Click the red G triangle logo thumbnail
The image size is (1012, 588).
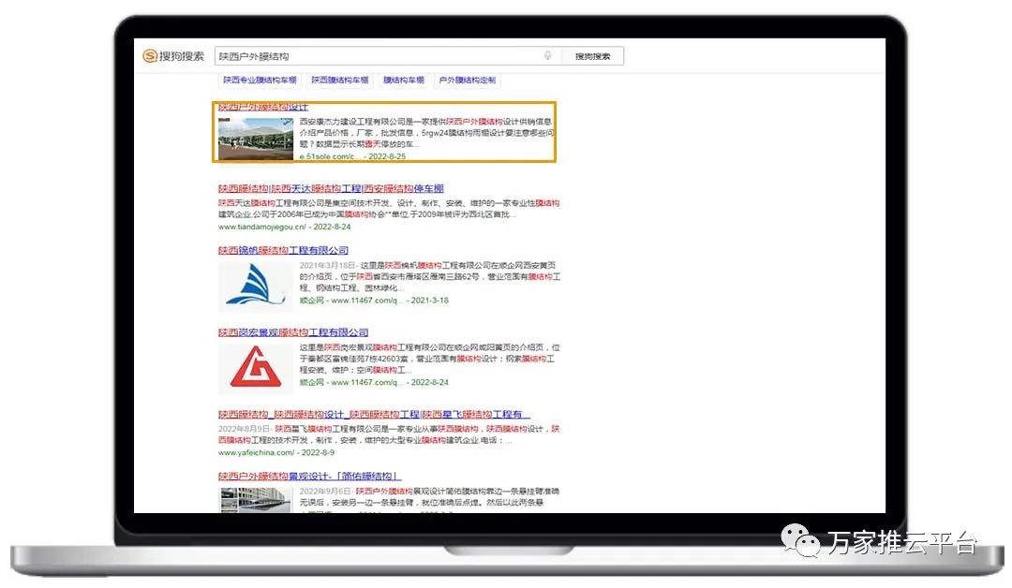point(256,366)
